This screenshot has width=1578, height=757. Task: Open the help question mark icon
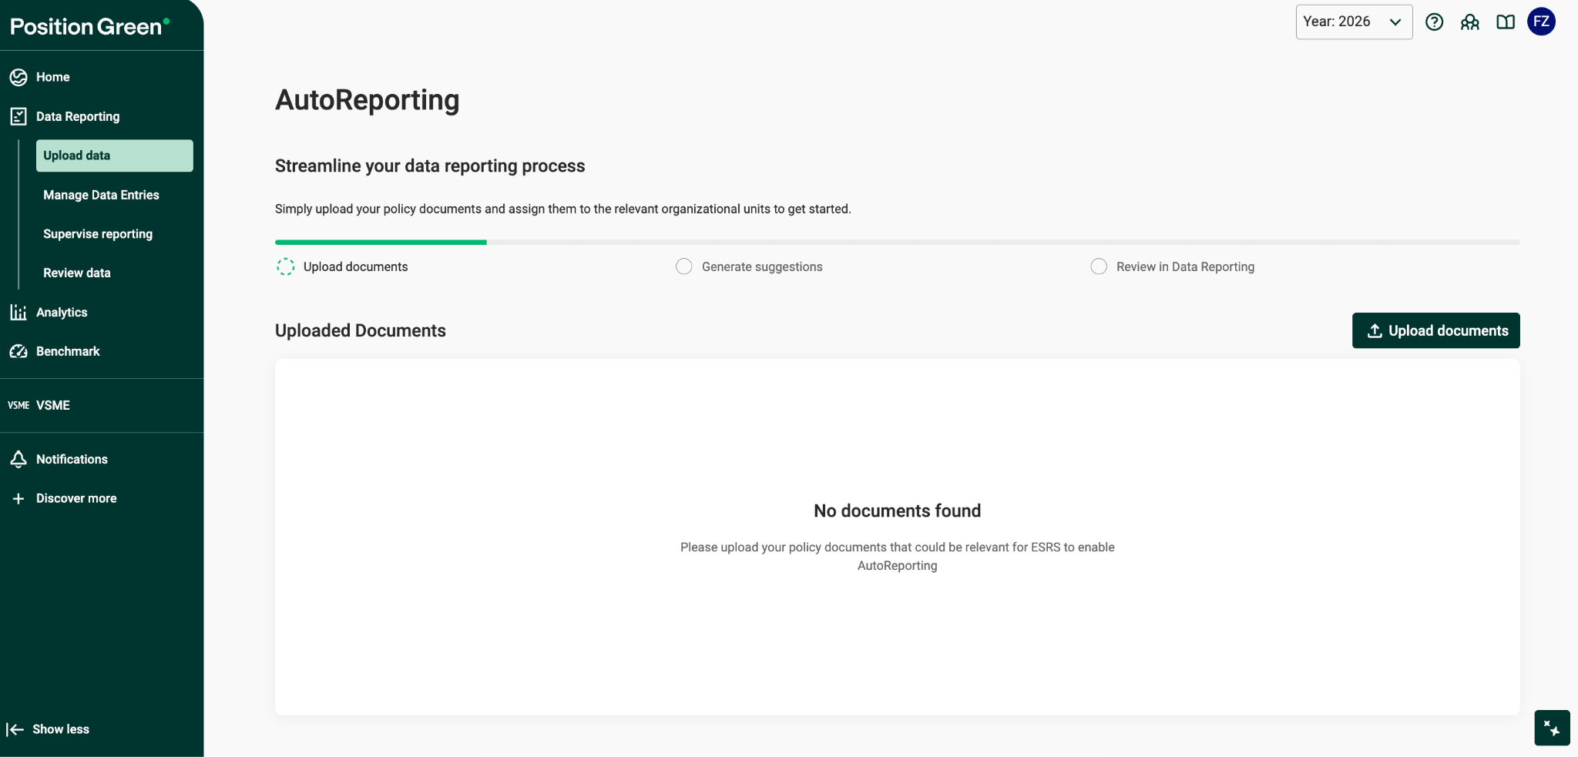1434,22
